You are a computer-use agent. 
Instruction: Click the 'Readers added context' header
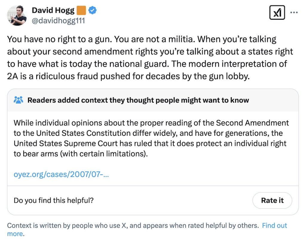(138, 100)
